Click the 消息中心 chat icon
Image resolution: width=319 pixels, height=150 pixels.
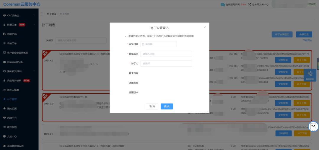click(4, 118)
